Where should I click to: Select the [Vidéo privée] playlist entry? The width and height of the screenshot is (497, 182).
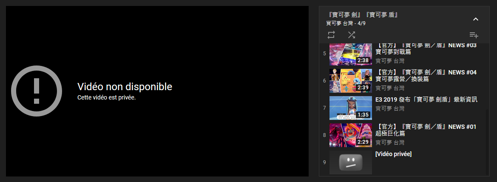click(x=402, y=162)
